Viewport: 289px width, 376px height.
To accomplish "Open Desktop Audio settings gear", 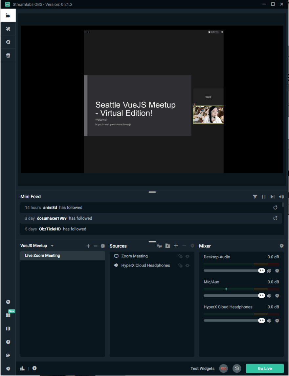I will point(277,271).
